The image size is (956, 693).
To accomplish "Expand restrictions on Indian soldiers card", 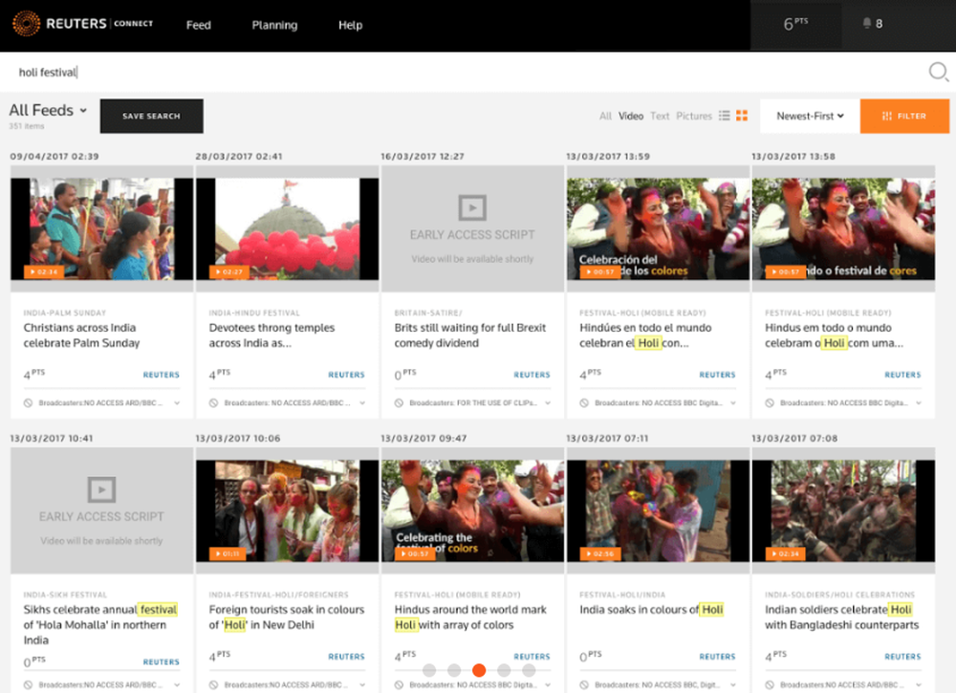I will (918, 685).
